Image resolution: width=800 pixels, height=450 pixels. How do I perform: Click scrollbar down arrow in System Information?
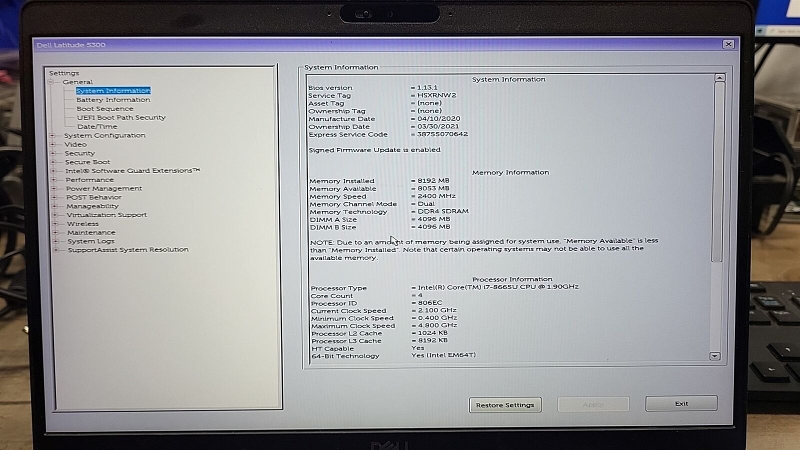tap(714, 356)
